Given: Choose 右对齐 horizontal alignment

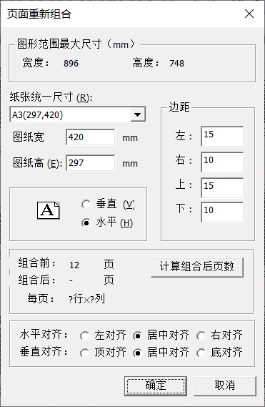Looking at the screenshot, I should pyautogui.click(x=201, y=336).
